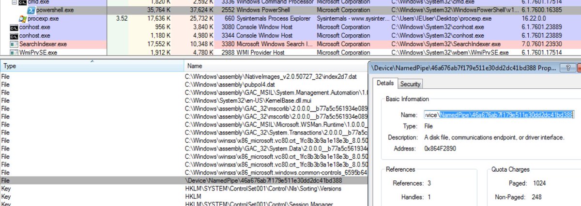Select conhost.exe with PID 3344
The image size is (581, 206).
coord(34,36)
